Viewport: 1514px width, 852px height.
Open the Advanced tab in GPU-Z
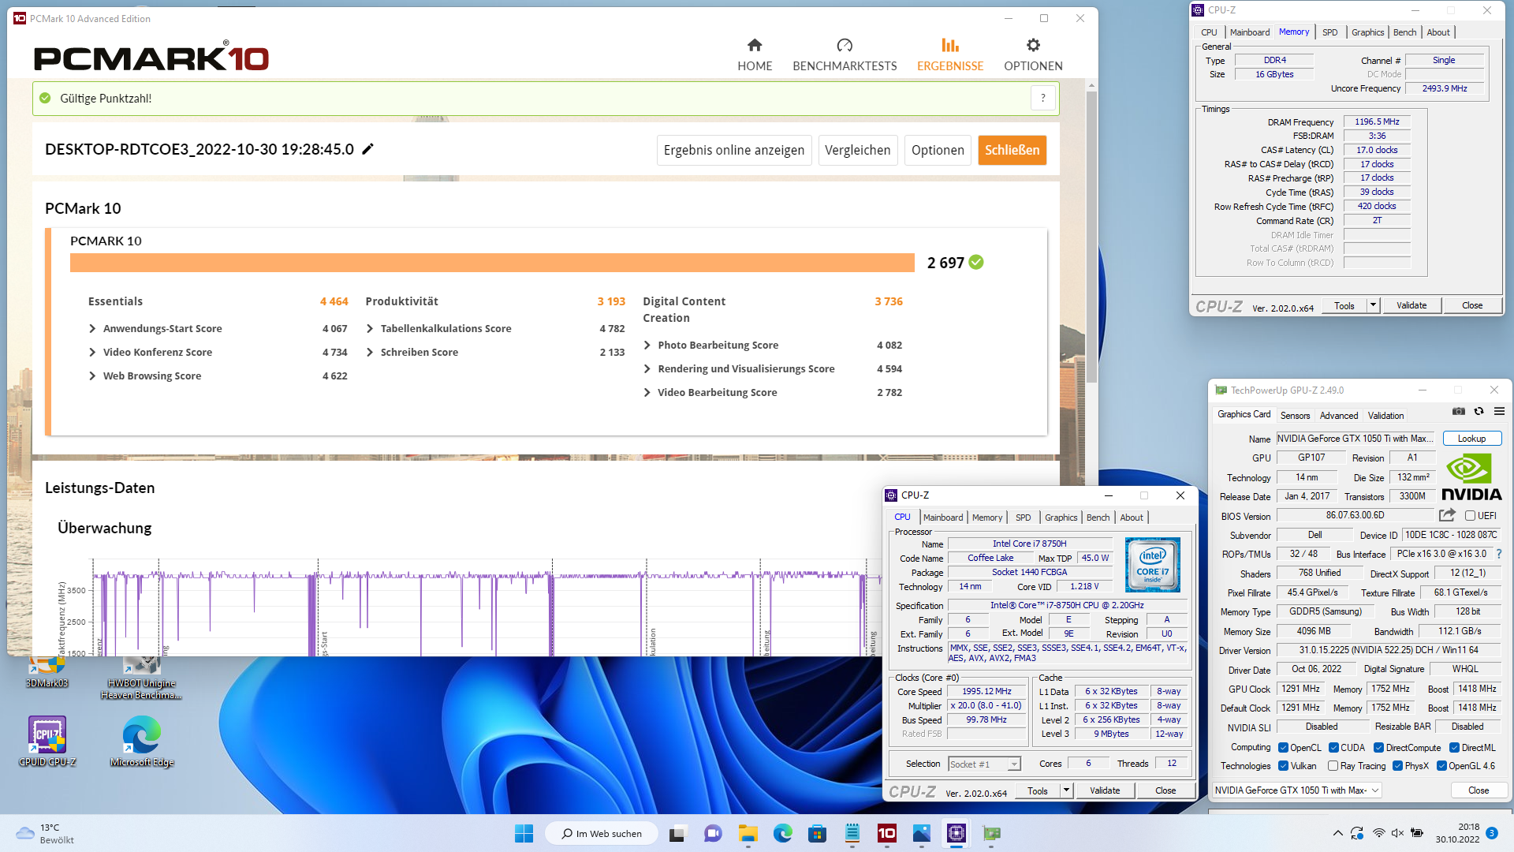[1339, 416]
